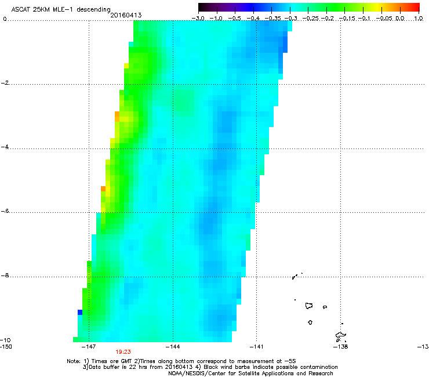Click the -0.5 color scale label
This screenshot has width=429, height=377.
[x=235, y=19]
